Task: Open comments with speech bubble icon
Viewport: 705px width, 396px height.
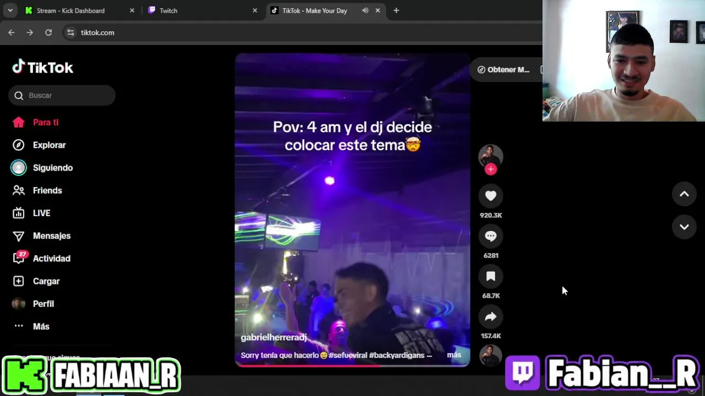Action: [491, 236]
